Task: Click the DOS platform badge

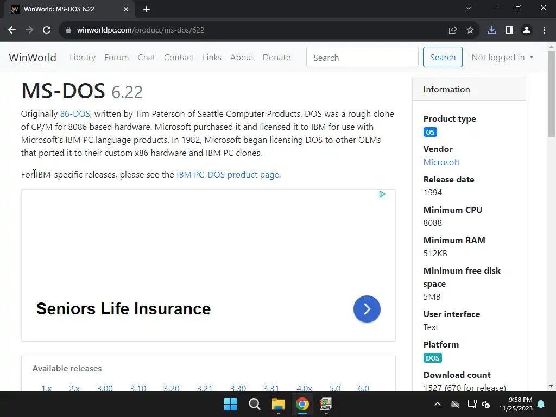Action: click(x=433, y=358)
